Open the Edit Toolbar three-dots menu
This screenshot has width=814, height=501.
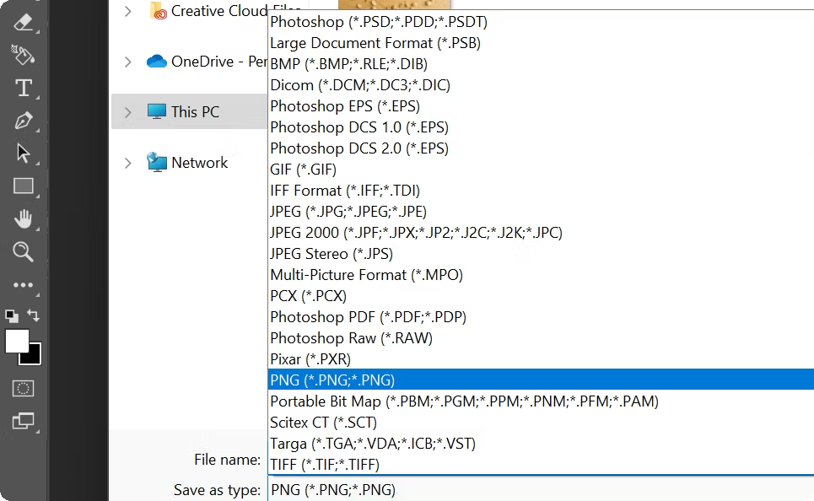[23, 285]
